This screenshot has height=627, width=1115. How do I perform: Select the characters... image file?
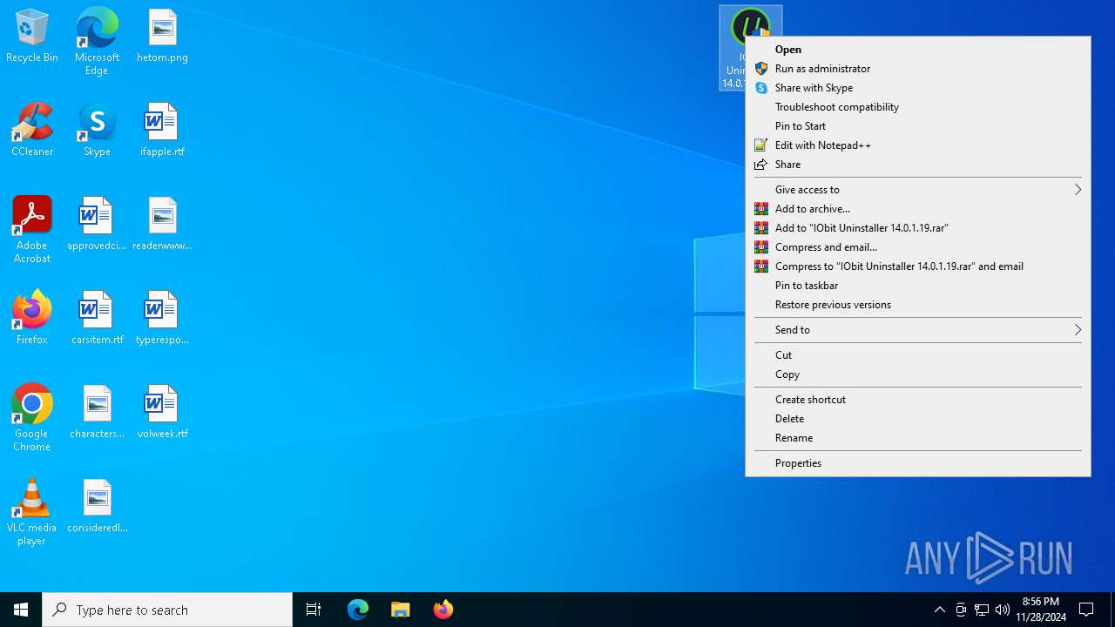97,413
